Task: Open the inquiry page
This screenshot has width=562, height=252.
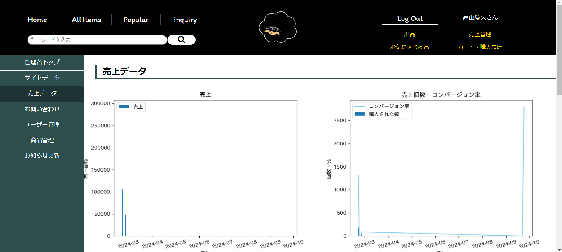Action: pyautogui.click(x=185, y=20)
